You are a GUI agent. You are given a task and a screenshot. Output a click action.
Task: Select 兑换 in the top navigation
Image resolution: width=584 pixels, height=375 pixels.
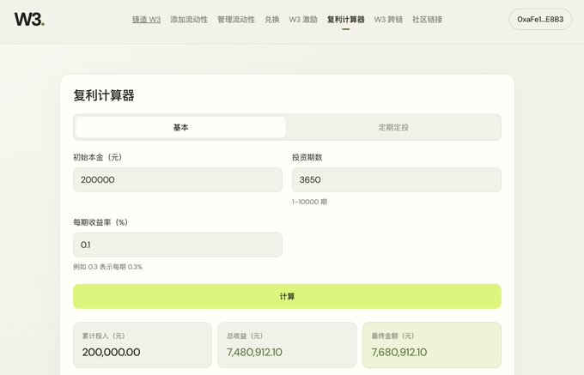(x=272, y=20)
